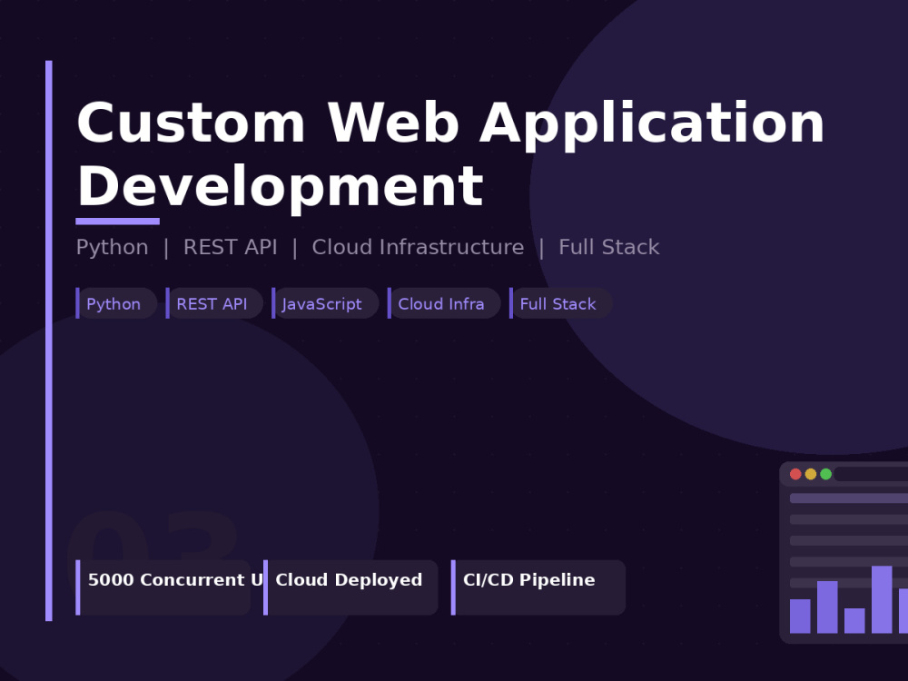Click the green dot in the mockup window
This screenshot has height=681, width=908.
pyautogui.click(x=825, y=474)
